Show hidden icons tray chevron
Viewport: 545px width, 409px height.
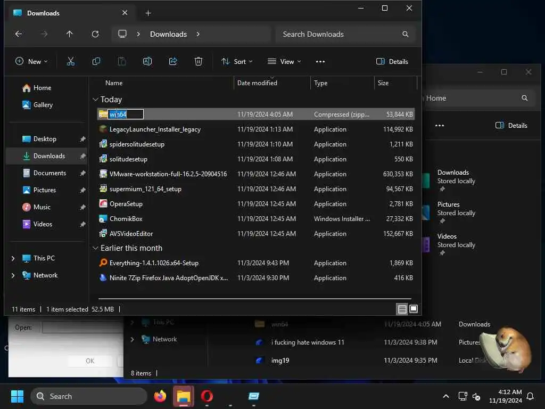[x=446, y=396]
